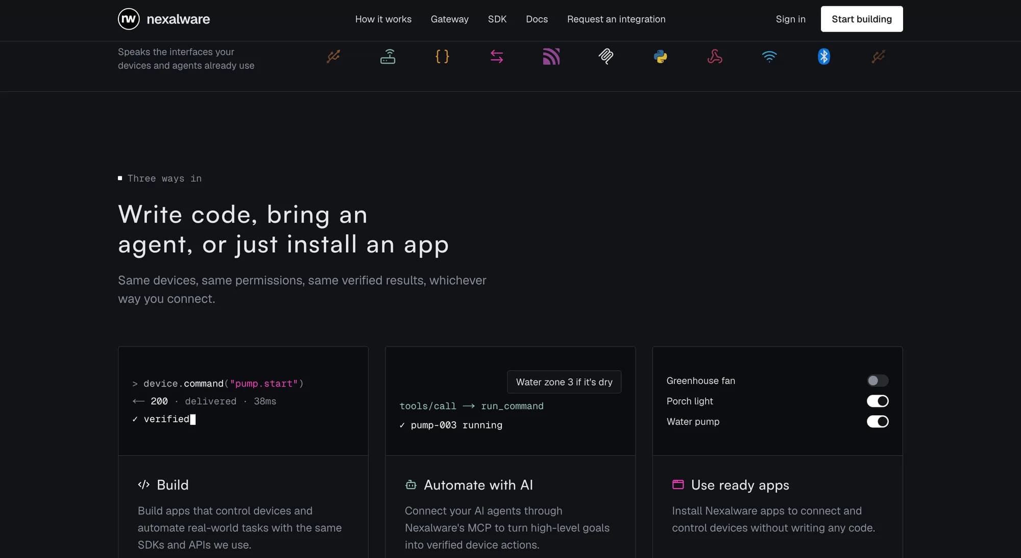This screenshot has height=558, width=1021.
Task: Select the router gateway icon
Action: click(388, 56)
